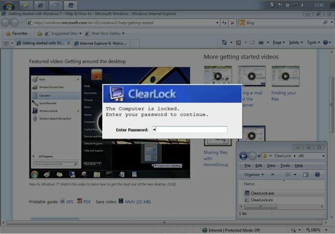335x234 pixels.
Task: Click the IE Help question mark icon
Action: tap(325, 43)
